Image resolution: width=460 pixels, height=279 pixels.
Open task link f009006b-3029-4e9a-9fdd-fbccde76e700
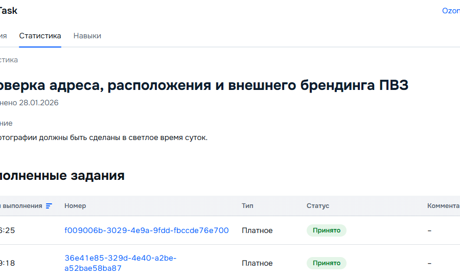(x=146, y=230)
